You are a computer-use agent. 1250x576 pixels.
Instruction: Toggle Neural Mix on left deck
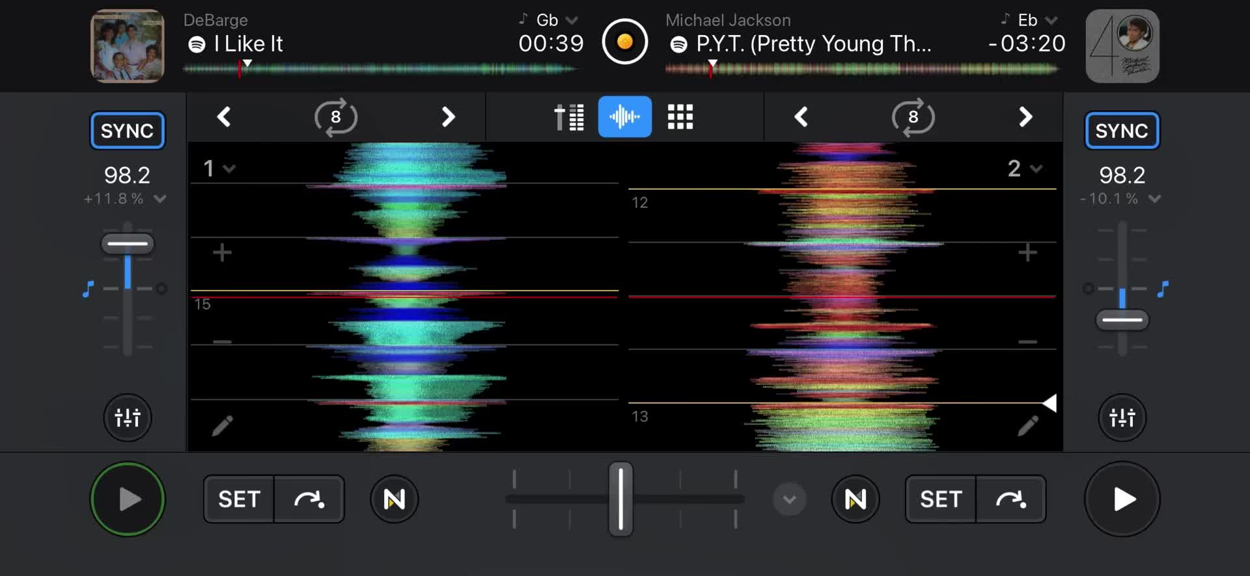[395, 499]
